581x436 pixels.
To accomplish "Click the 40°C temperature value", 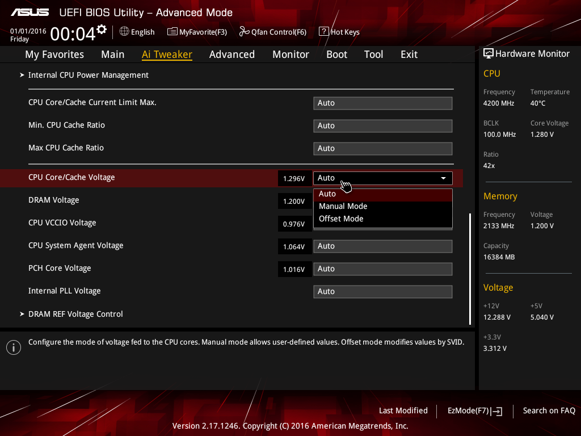I will click(x=538, y=103).
